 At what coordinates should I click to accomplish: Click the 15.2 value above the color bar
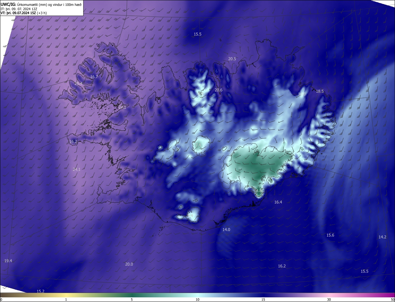click(40, 291)
